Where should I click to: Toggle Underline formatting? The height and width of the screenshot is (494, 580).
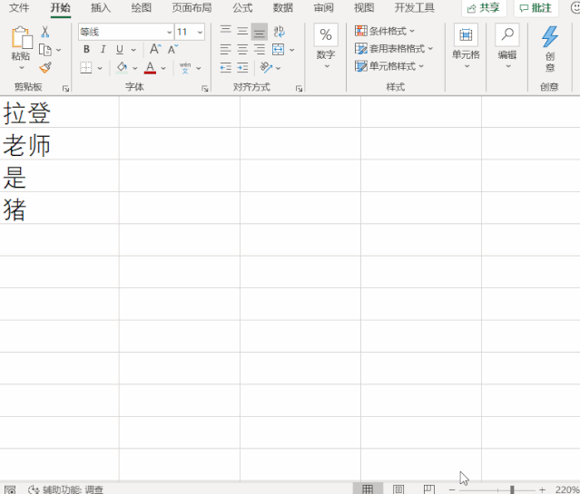[x=120, y=49]
